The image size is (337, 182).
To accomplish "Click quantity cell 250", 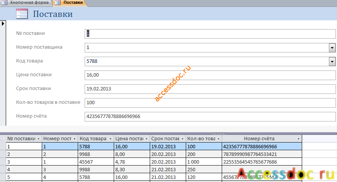I will [204, 169].
